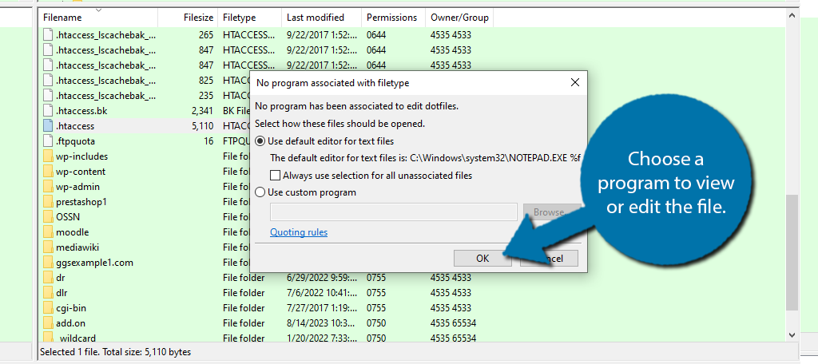Click the moodle folder icon

coord(47,232)
